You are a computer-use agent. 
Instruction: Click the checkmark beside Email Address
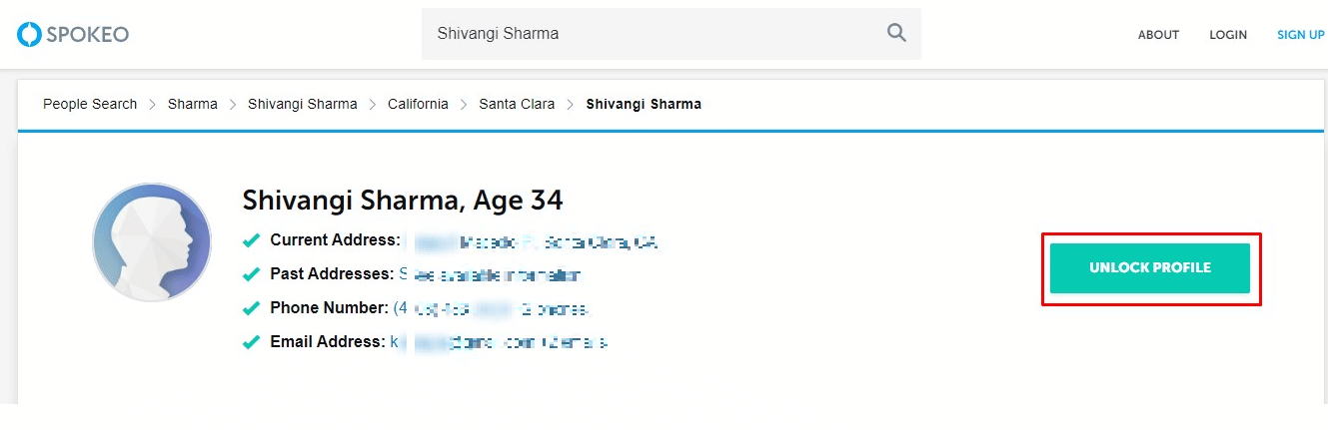tap(252, 342)
